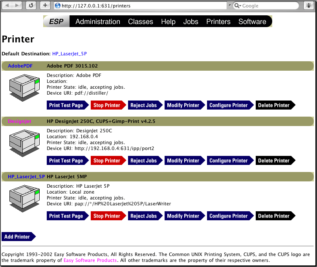Click the HP_LaserJet_5P printer image
This screenshot has width=317, height=267.
click(24, 198)
